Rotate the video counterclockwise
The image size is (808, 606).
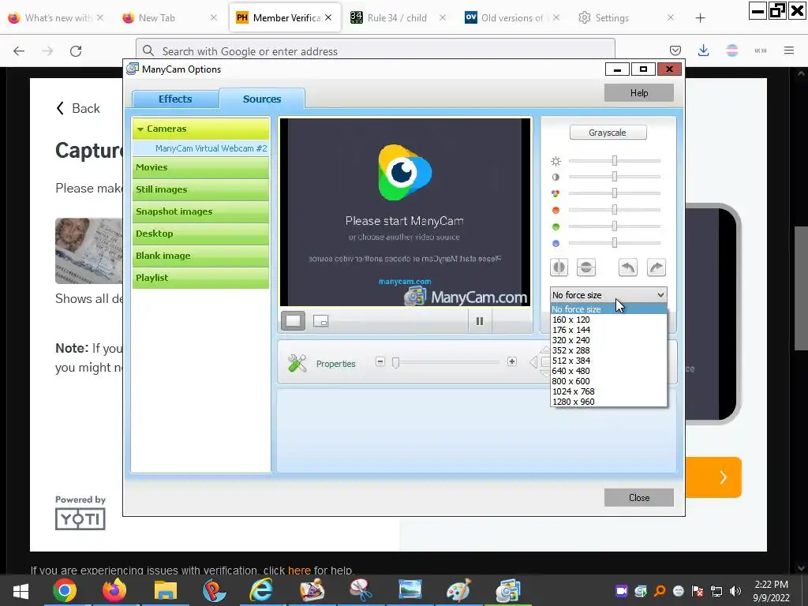(627, 267)
